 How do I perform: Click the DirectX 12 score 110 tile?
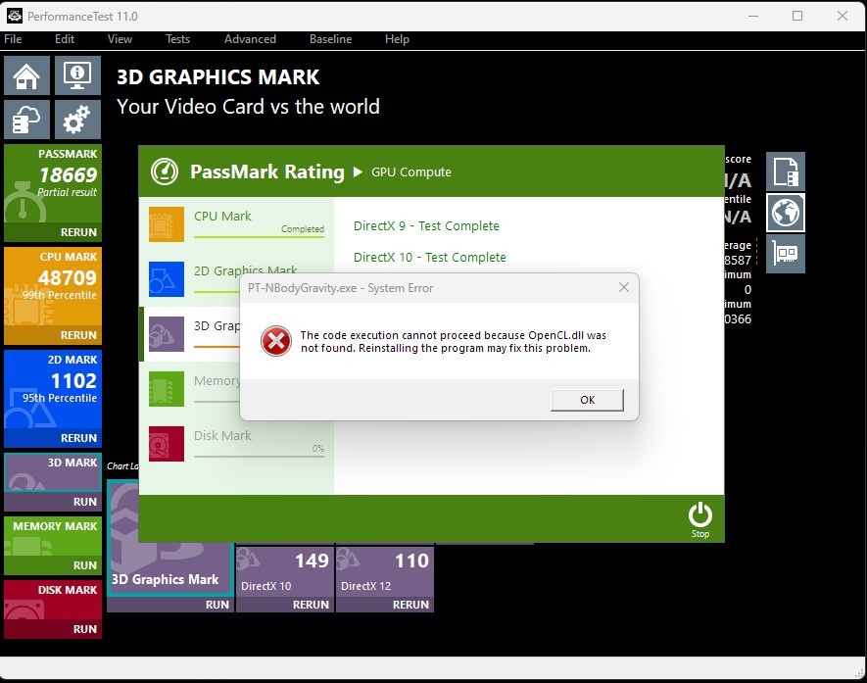pos(385,572)
